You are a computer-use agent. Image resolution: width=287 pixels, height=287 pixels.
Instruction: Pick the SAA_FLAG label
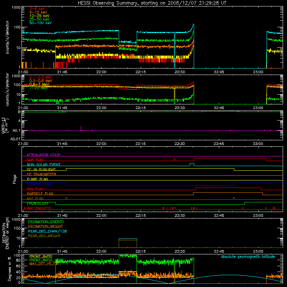click(x=35, y=189)
